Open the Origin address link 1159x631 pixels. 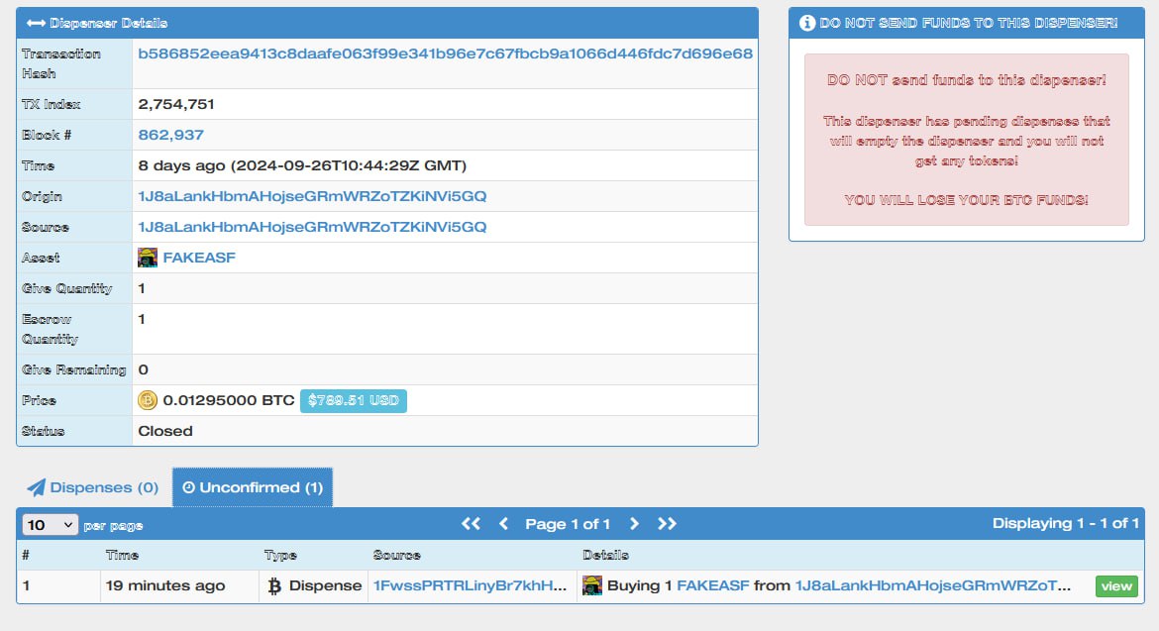click(x=312, y=196)
